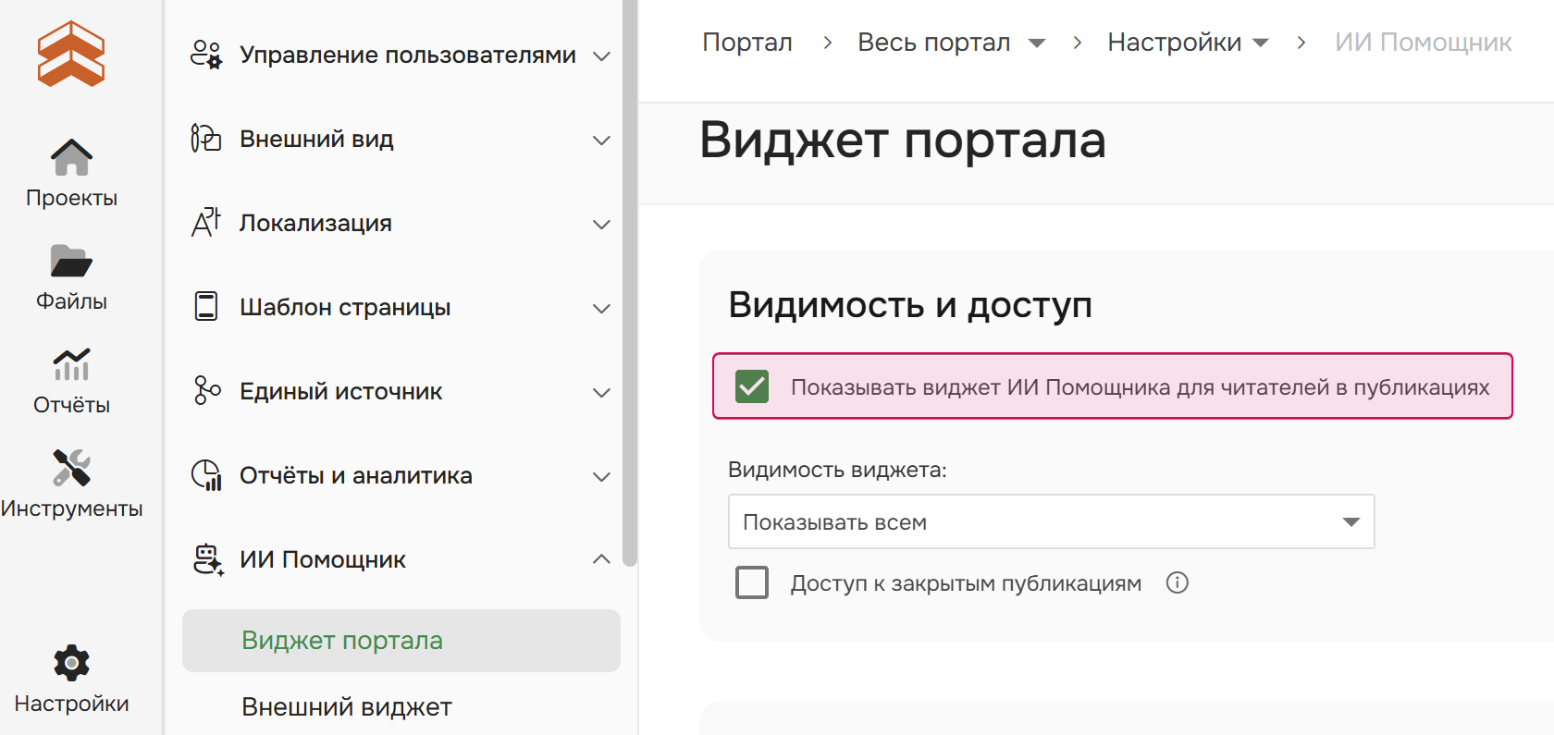Click the Отчёты sidebar label

coord(71,405)
